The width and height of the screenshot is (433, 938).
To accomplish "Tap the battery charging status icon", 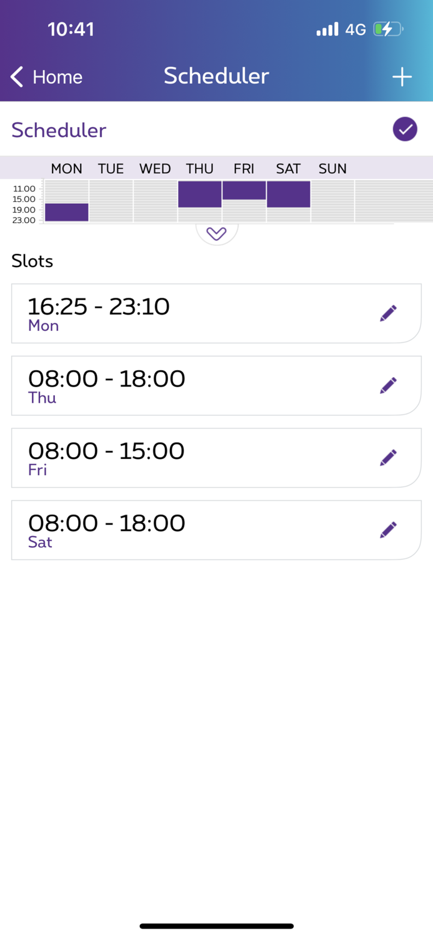I will (x=387, y=29).
